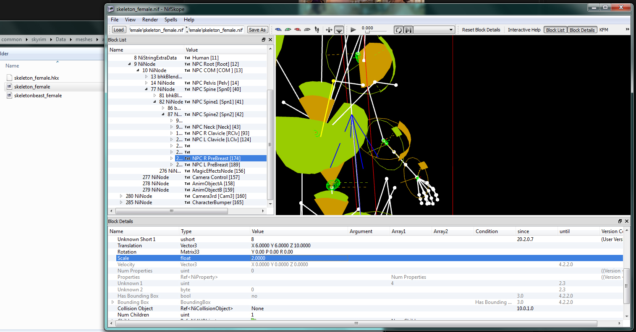
Task: Click the blue eye view icon
Action: coord(278,30)
